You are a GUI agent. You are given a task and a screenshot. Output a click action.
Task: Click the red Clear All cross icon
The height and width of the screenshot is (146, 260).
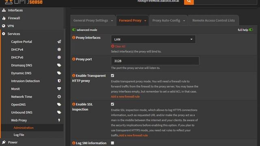pos(113,46)
